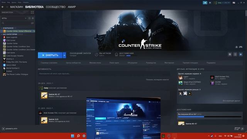Click achievements progress bar in ДОСТИЖЕНИЯ panel
Viewport: 247px width, 139px height.
coord(210,117)
